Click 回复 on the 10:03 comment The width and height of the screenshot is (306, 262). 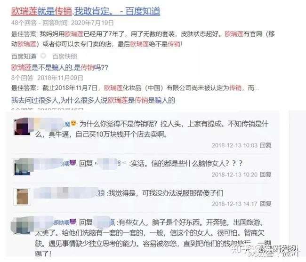[266, 145]
